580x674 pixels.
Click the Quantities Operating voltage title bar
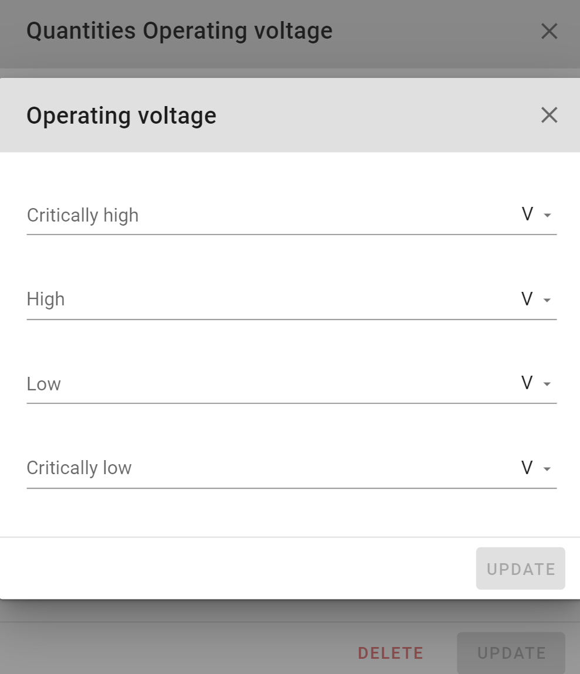[179, 30]
